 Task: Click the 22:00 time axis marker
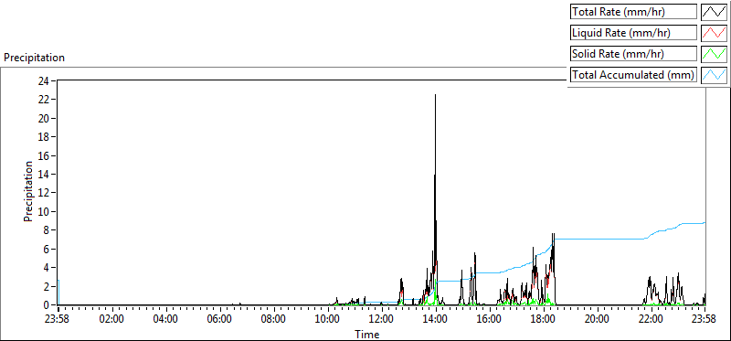[651, 320]
